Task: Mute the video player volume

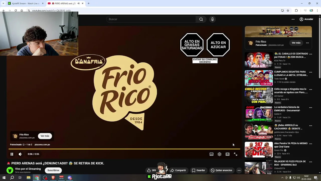Action: (x=20, y=154)
